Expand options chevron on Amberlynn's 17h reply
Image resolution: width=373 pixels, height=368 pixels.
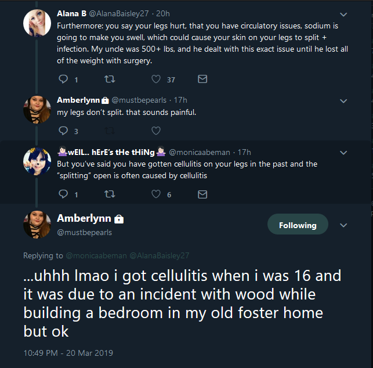pos(343,101)
